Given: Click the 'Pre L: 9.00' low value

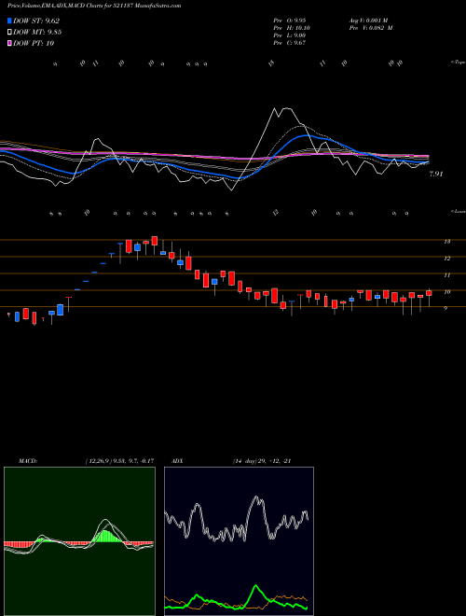Looking at the screenshot, I should coord(292,35).
